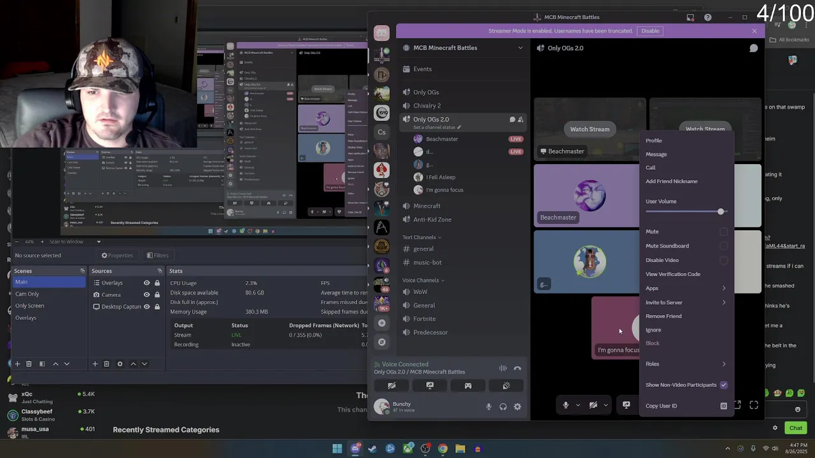This screenshot has width=815, height=458.
Task: Add a scene with the plus icon in OBS
Action: point(18,364)
